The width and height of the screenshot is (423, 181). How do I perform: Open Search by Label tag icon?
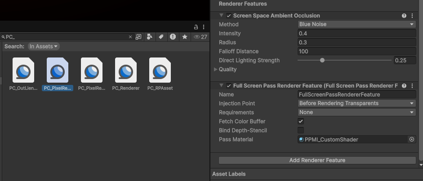161,37
